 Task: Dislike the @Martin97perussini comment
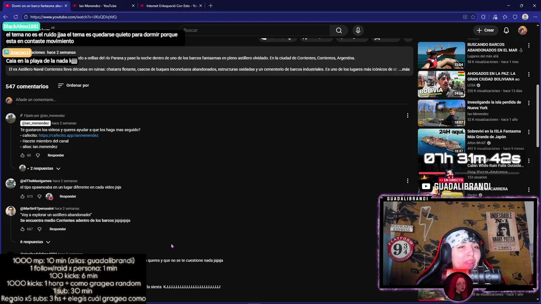[39, 229]
